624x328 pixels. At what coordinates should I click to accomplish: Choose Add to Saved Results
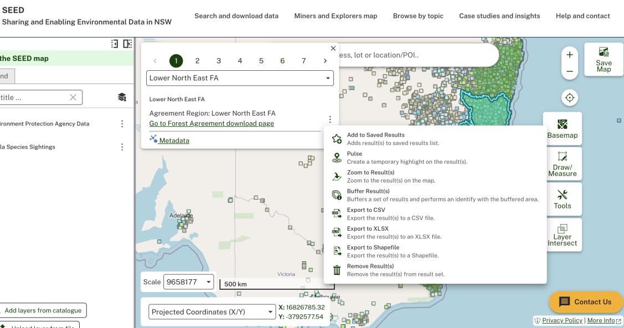click(435, 139)
